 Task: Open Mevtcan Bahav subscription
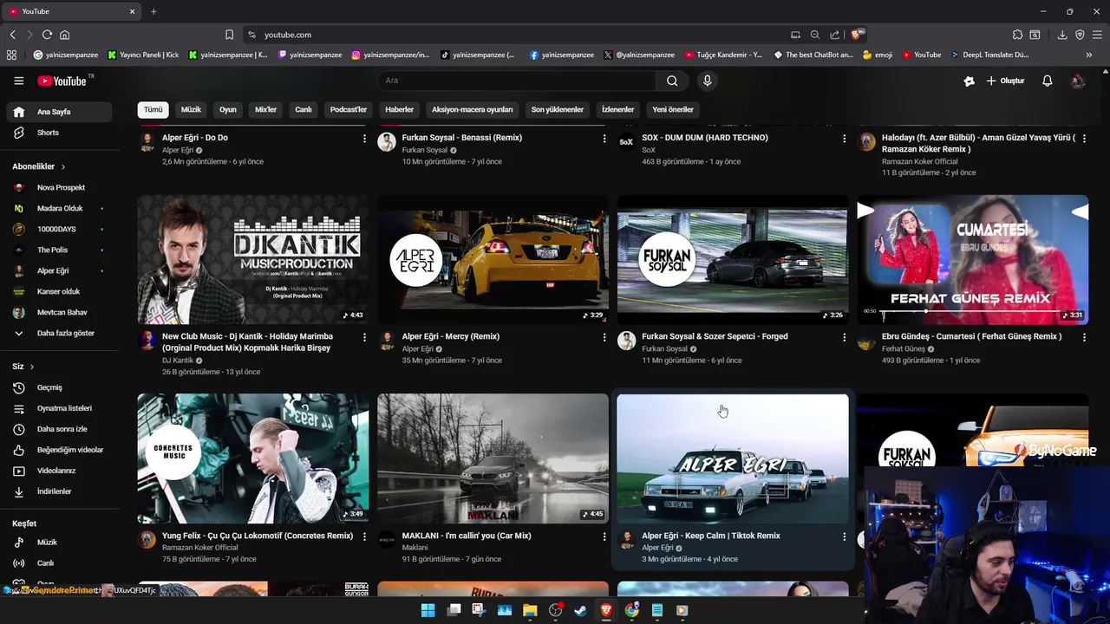tap(59, 312)
